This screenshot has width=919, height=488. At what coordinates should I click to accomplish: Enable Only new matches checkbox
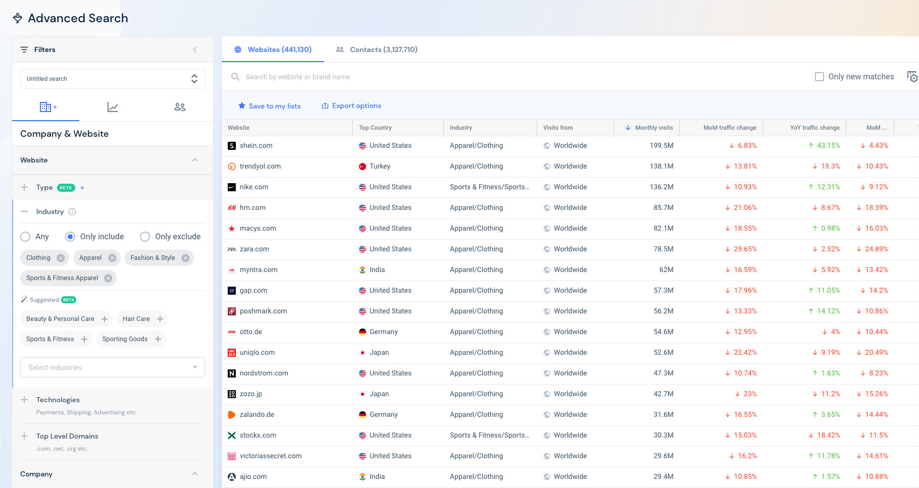(820, 77)
